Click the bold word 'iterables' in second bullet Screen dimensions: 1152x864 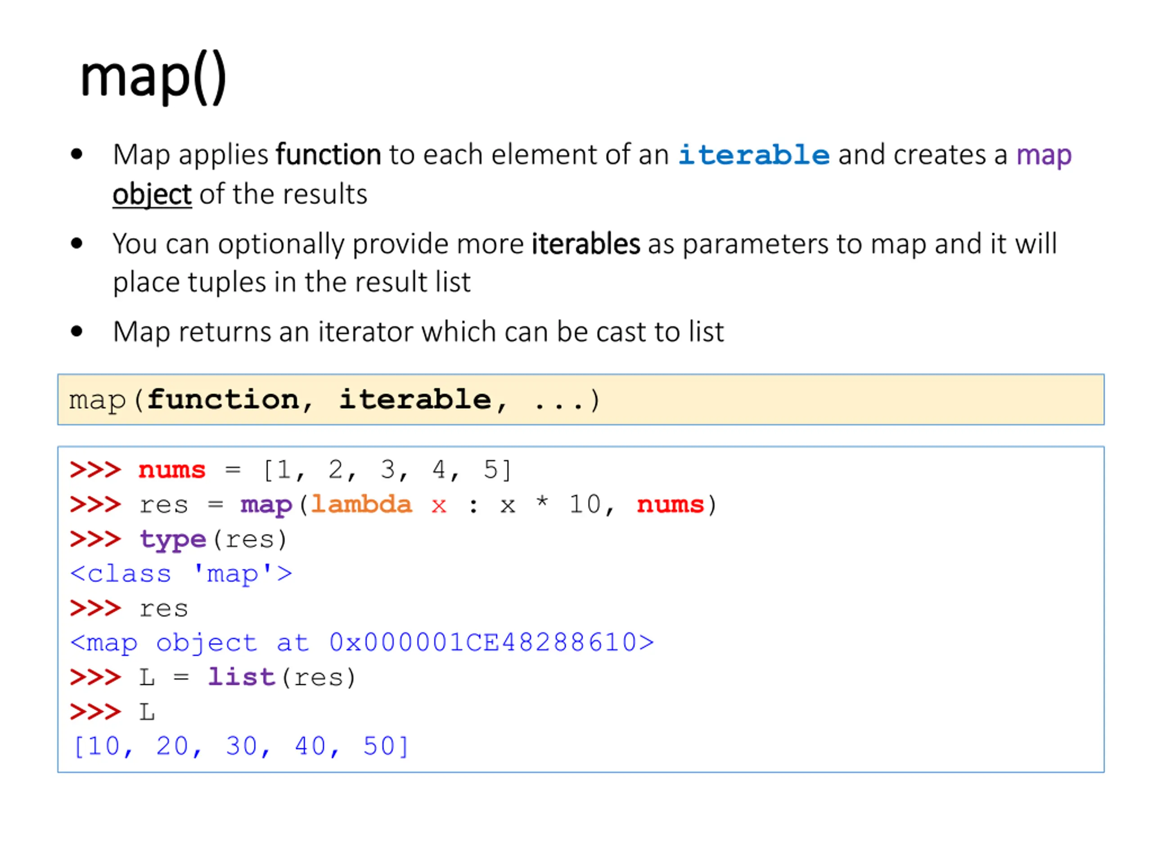(x=585, y=244)
